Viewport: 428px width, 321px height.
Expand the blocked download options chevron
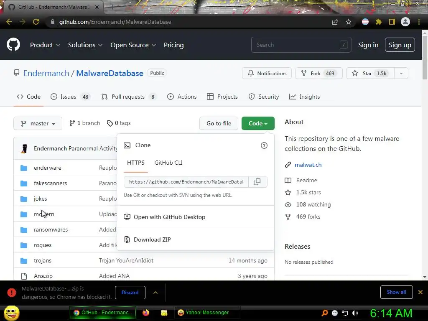tap(155, 293)
